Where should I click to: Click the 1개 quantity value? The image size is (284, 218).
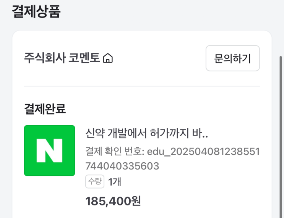pos(115,182)
